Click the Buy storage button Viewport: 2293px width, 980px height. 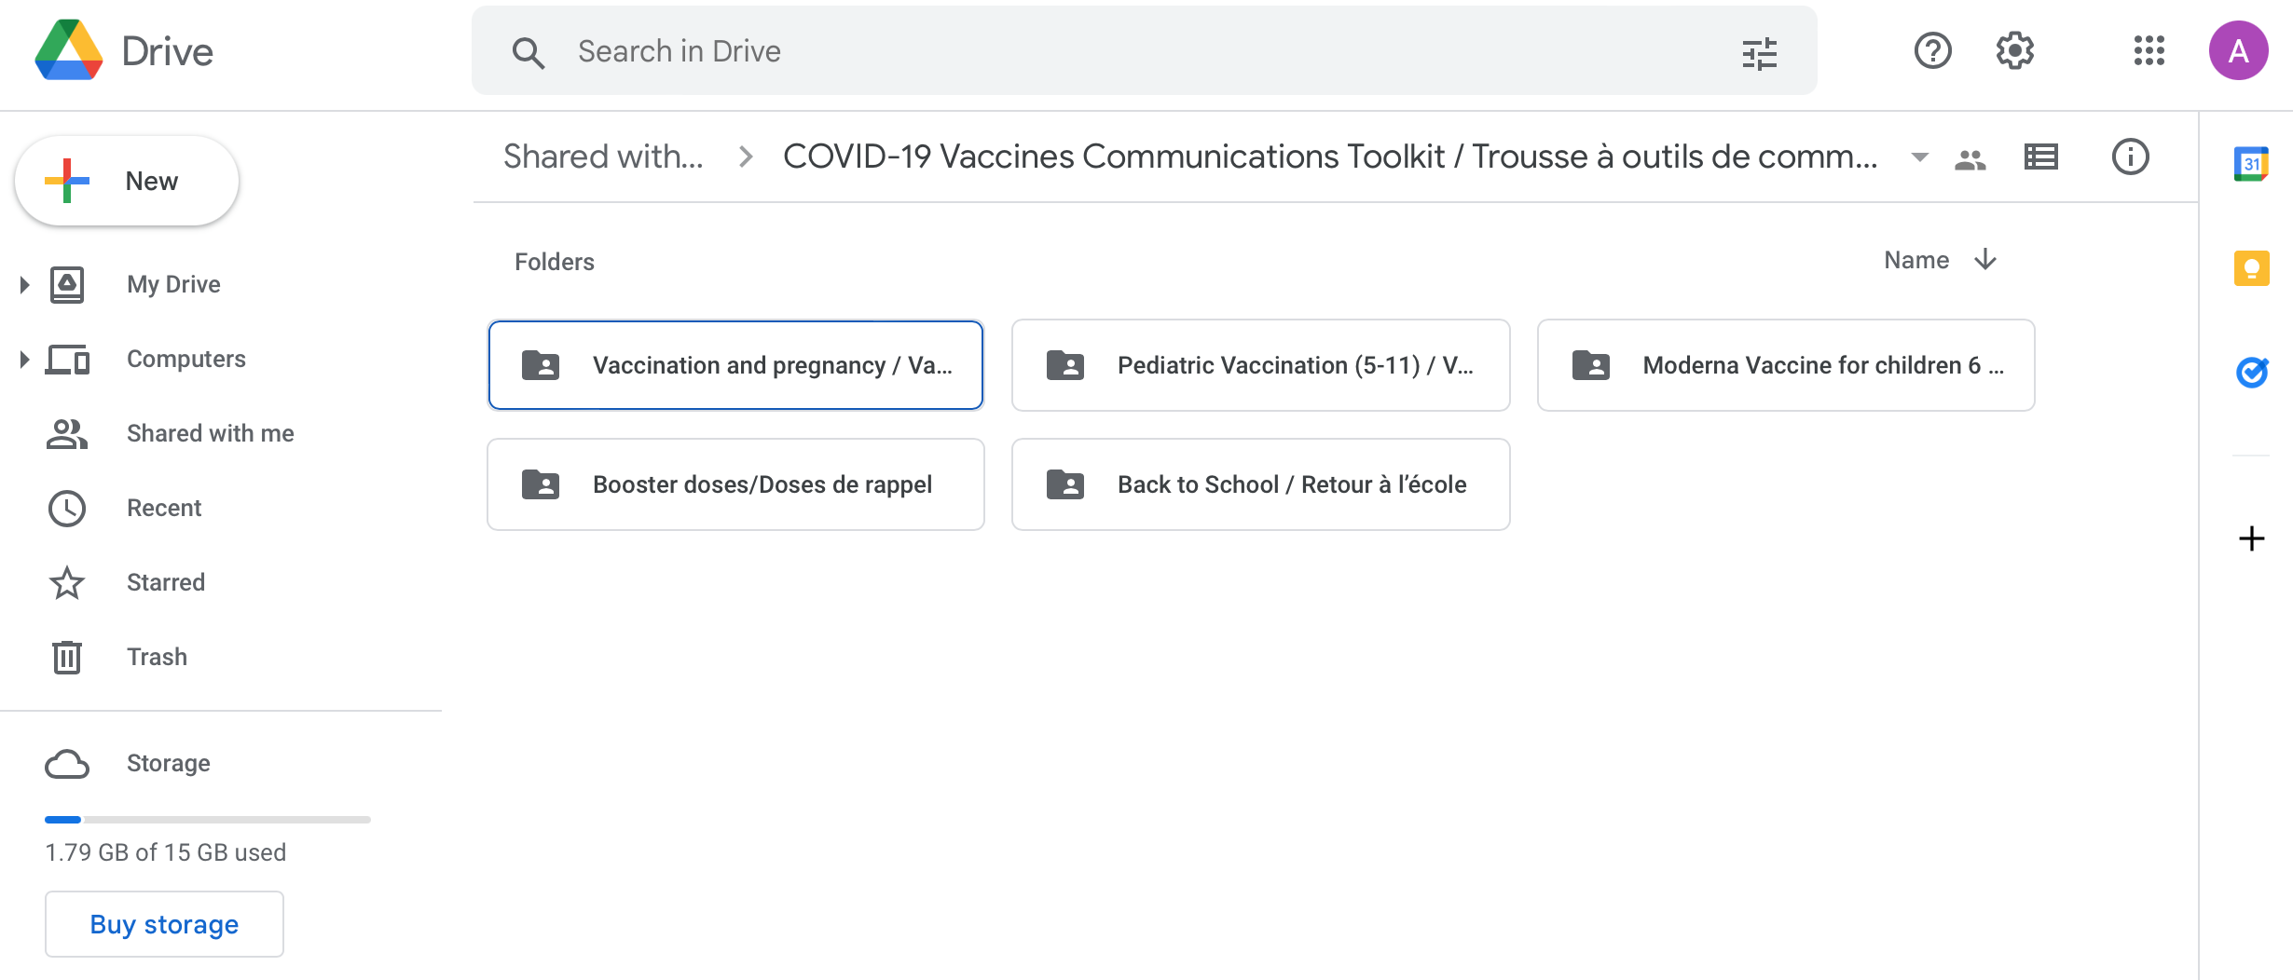tap(164, 924)
